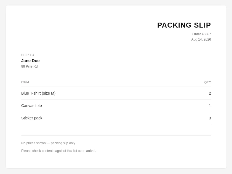Select the recipient name Jane Doe
Viewport: 232px width, 174px height.
[30, 61]
